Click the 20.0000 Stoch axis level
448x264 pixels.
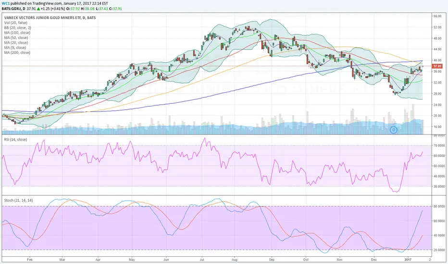click(438, 250)
